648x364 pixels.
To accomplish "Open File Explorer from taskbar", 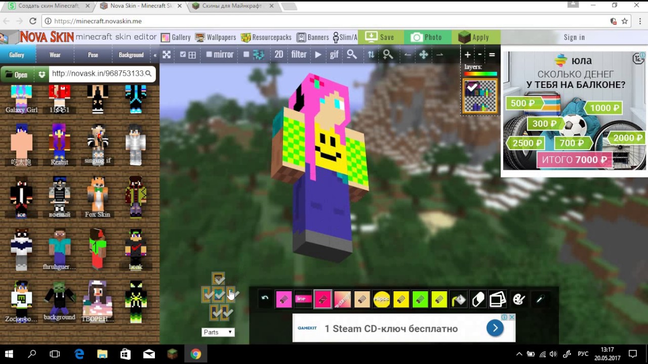I will point(102,354).
